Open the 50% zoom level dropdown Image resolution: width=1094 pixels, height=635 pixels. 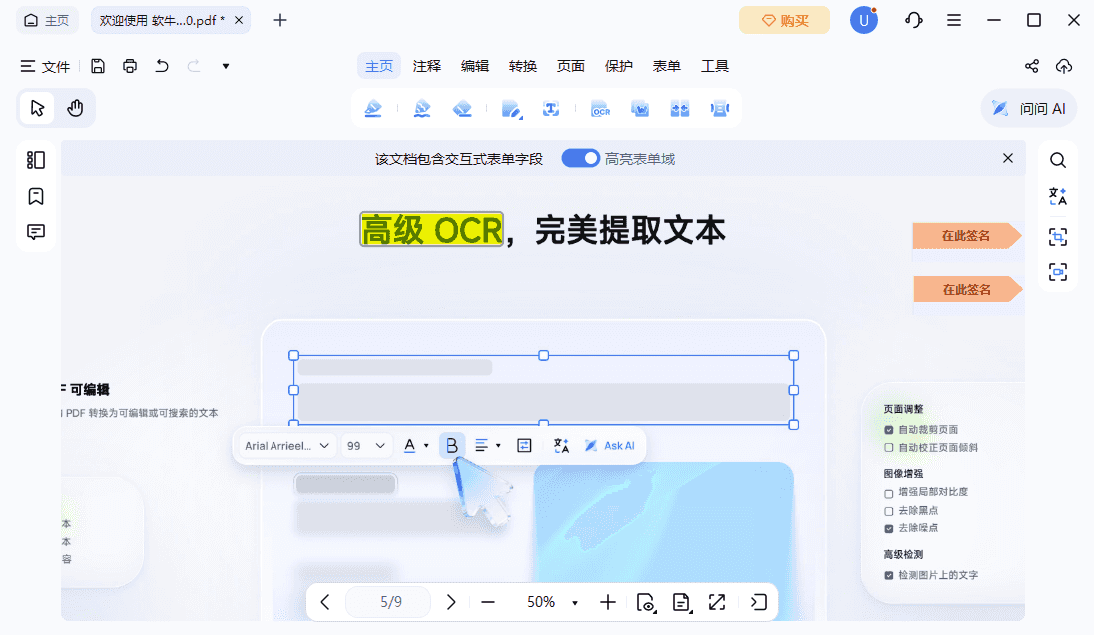pyautogui.click(x=575, y=602)
